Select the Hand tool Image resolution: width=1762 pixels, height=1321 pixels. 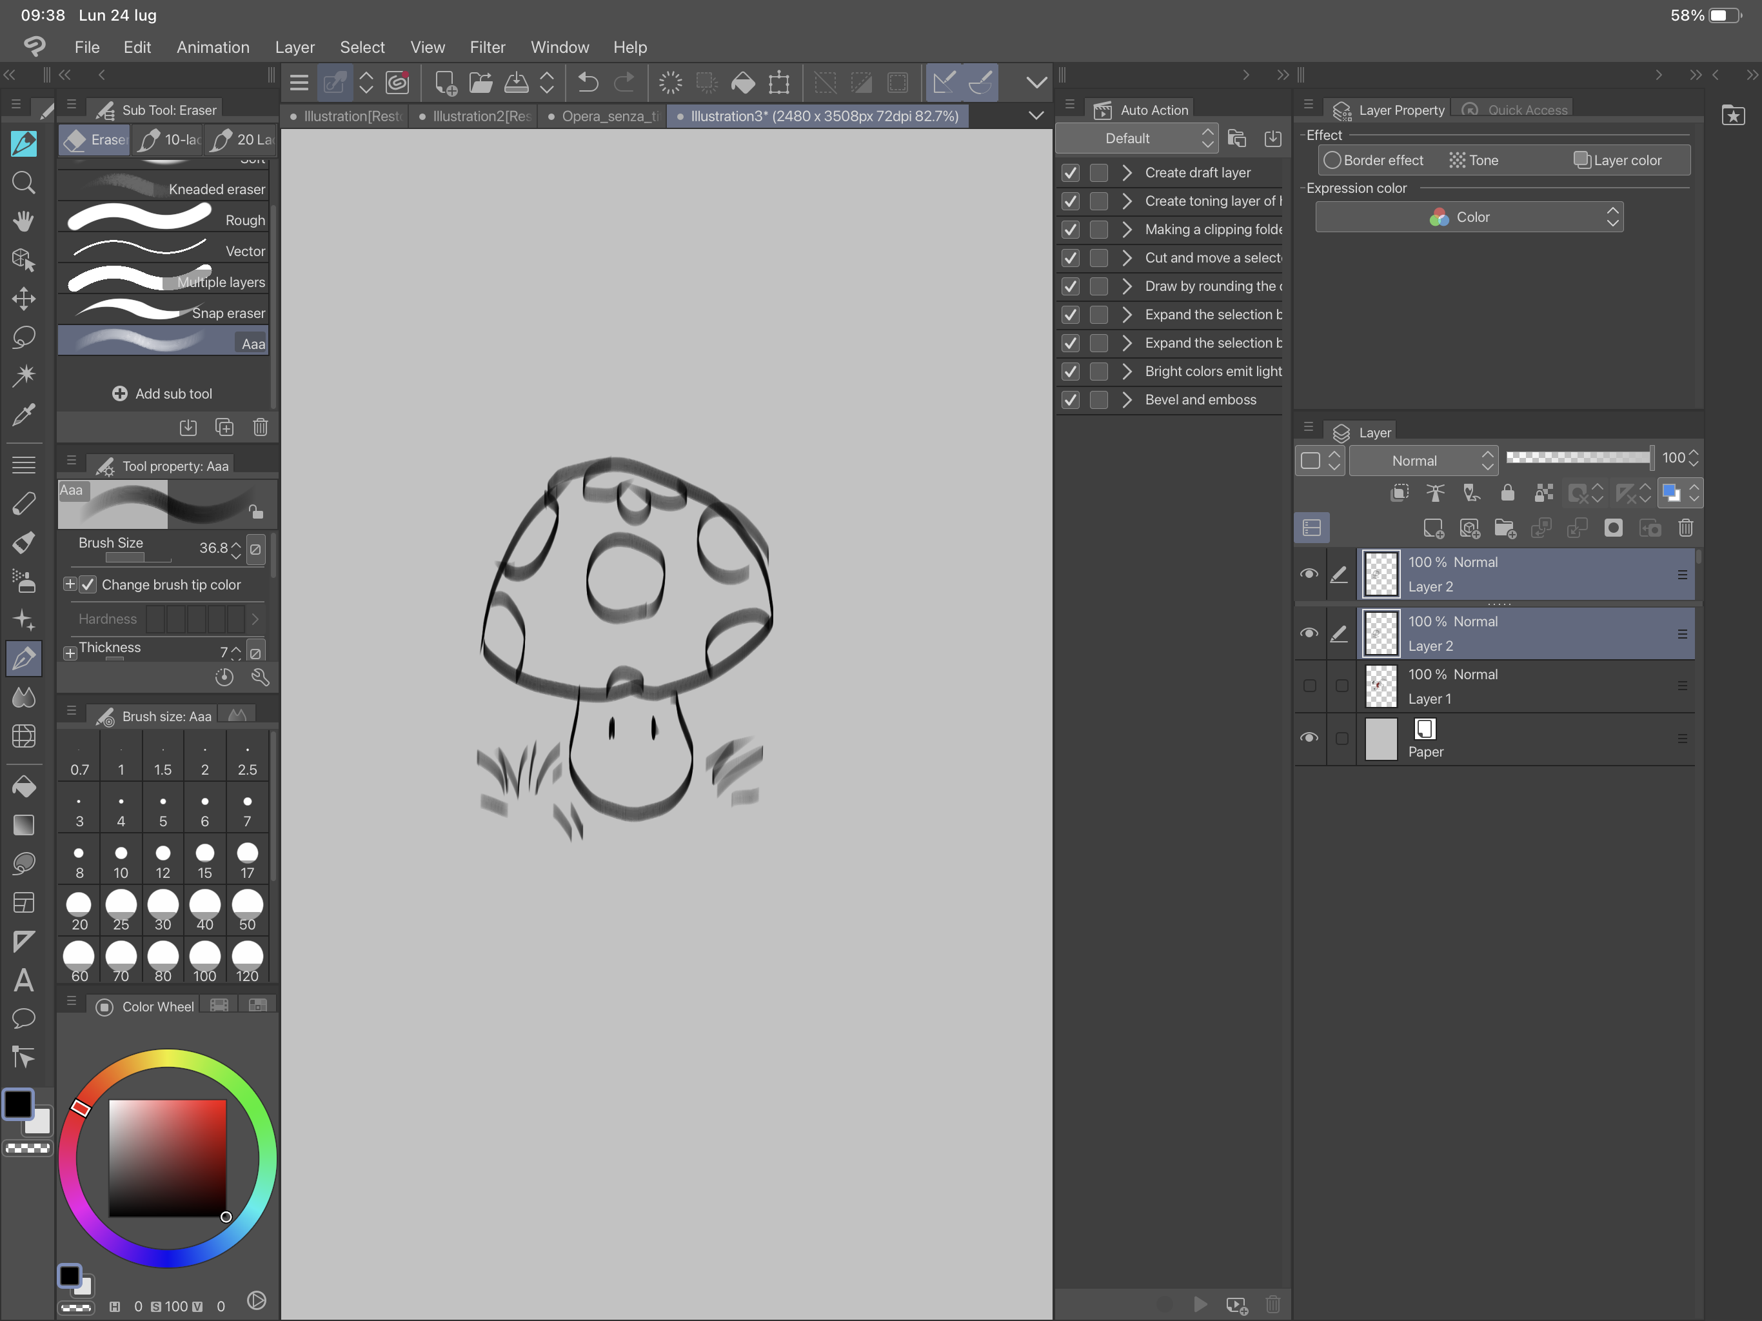click(24, 221)
